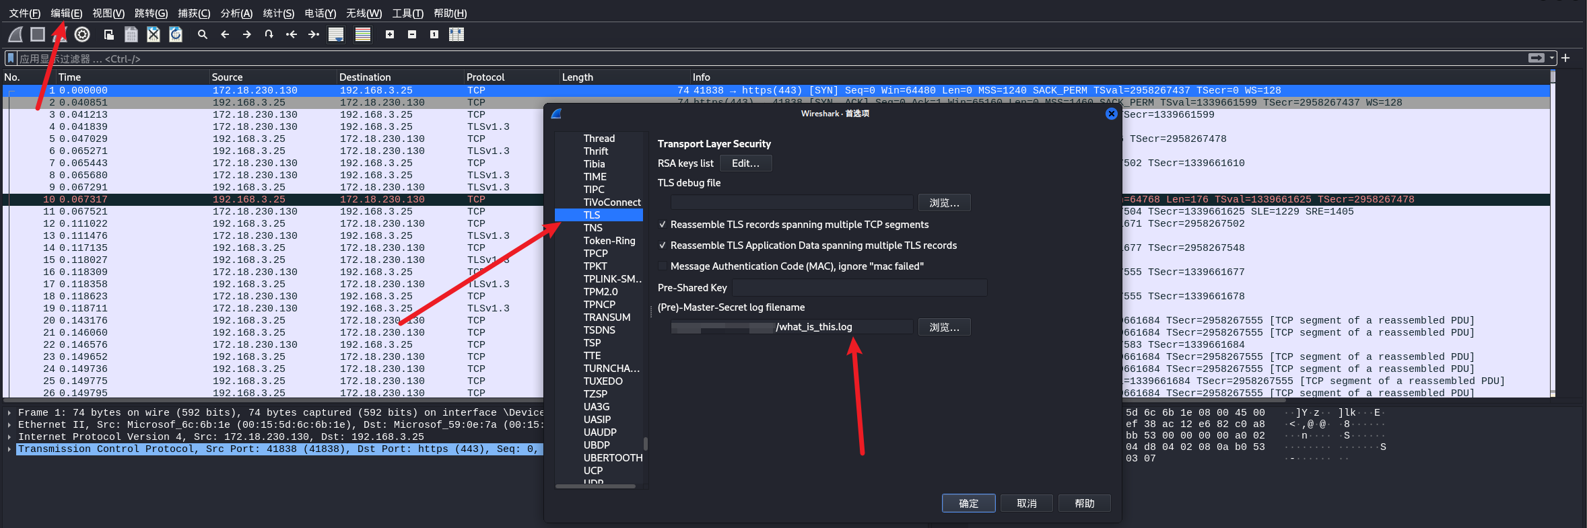Image resolution: width=1587 pixels, height=528 pixels.
Task: Expand Ethernet II details row
Action: click(9, 425)
